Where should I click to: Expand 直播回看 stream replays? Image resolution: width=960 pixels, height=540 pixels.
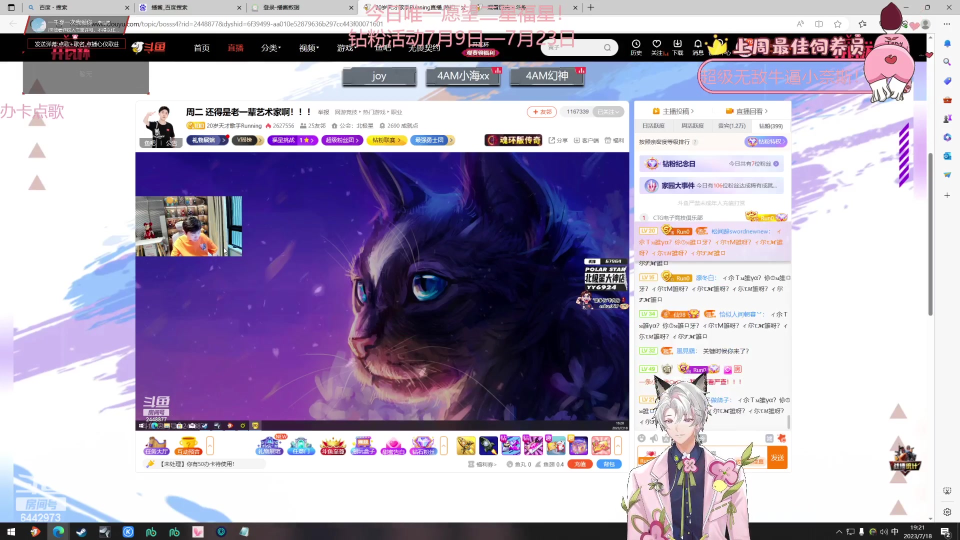747,111
